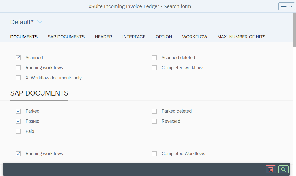The height and width of the screenshot is (176, 296).
Task: Enable the Scanned deleted checkbox
Action: coord(154,58)
